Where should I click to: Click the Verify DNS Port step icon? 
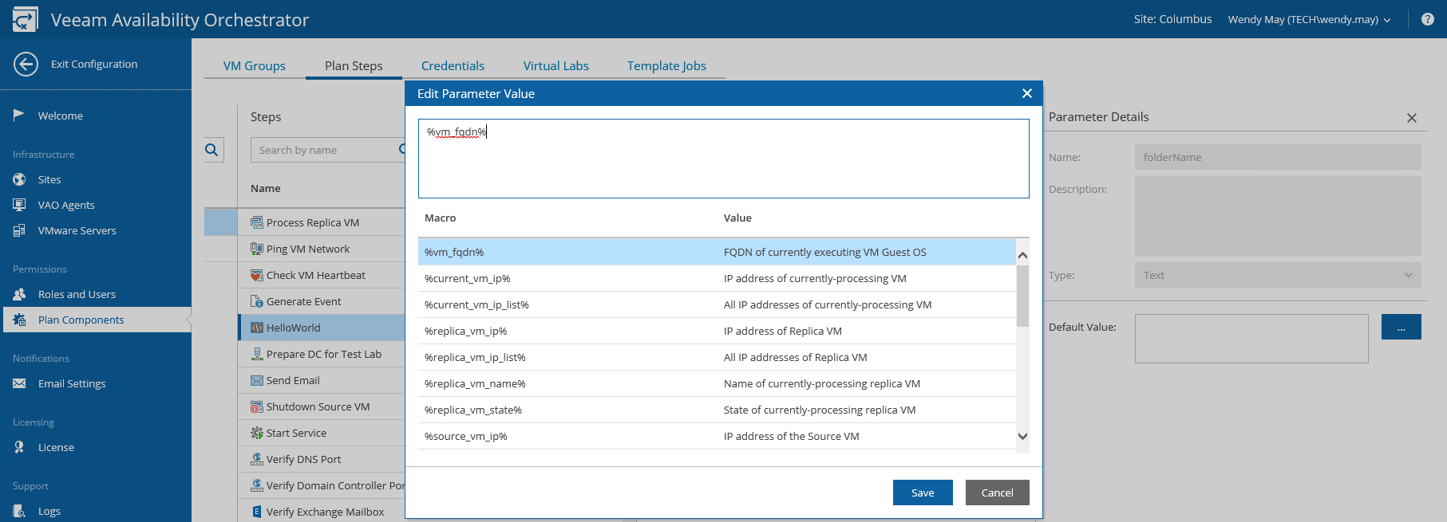[x=257, y=459]
